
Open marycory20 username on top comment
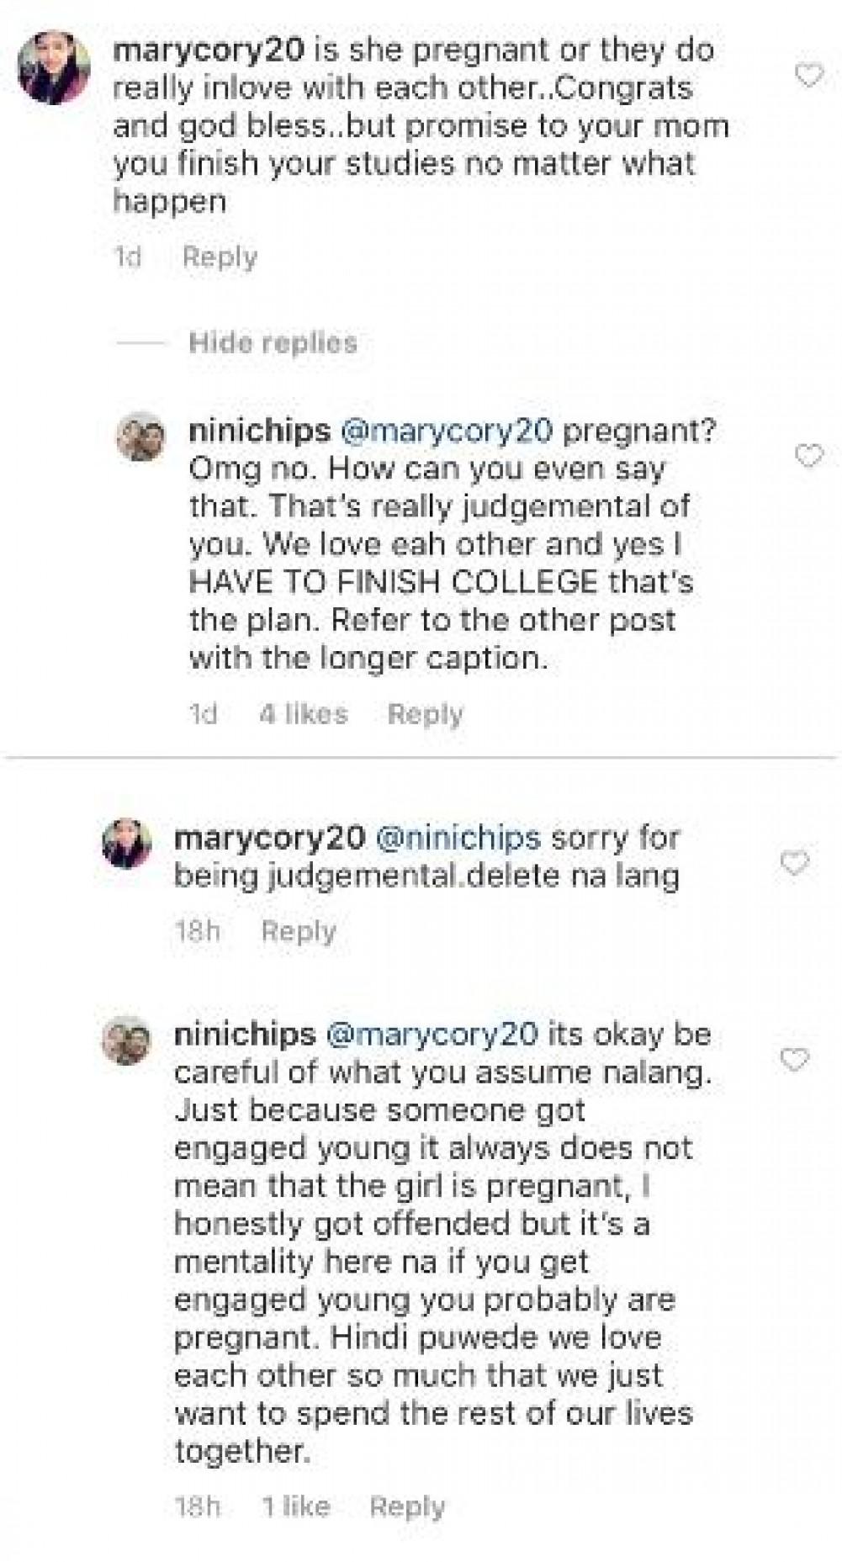pos(208,50)
